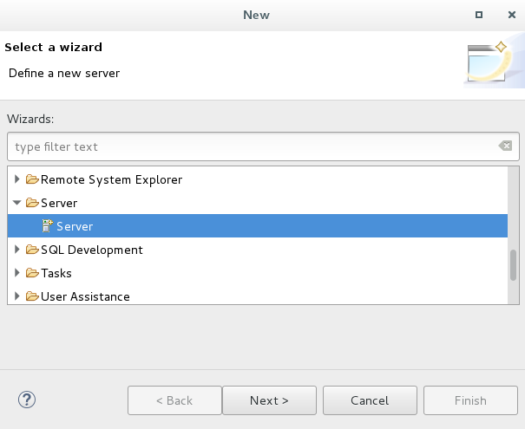Image resolution: width=525 pixels, height=429 pixels.
Task: Click the Tasks folder icon
Action: [32, 273]
